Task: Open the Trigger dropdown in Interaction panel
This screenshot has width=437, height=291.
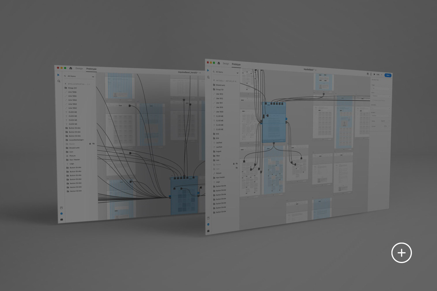Action: [x=381, y=88]
